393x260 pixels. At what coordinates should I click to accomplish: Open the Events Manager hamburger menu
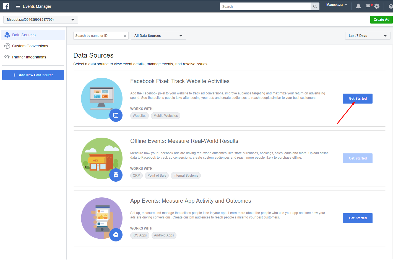[18, 6]
